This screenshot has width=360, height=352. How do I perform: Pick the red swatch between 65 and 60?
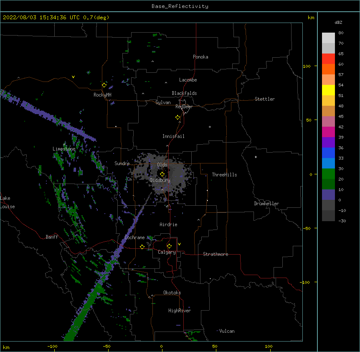click(328, 59)
